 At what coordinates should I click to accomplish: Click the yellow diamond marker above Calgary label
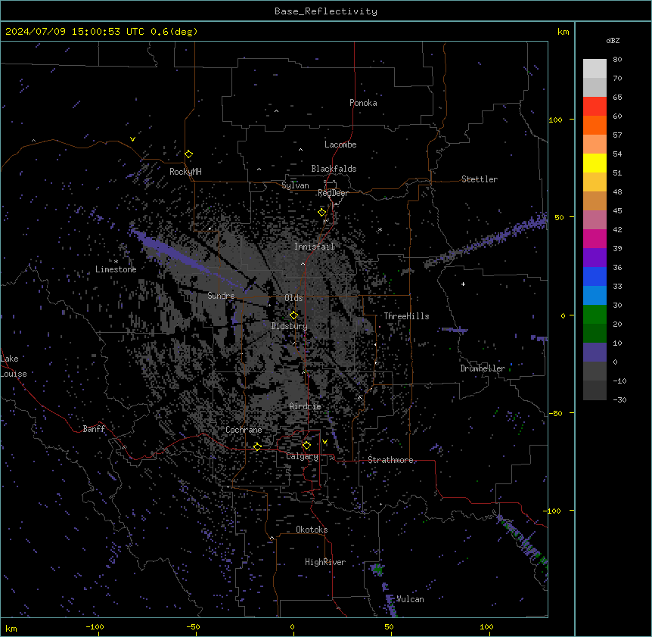coord(306,446)
